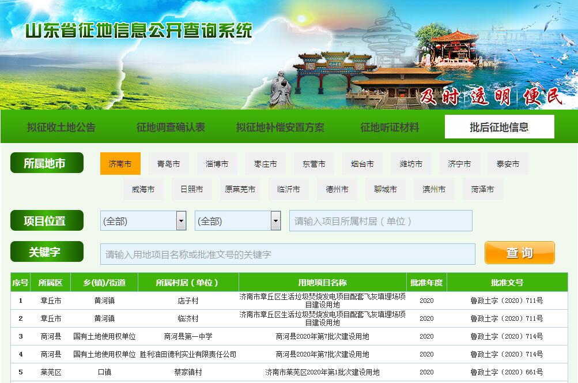This screenshot has width=578, height=383.
Task: Select 烟台市 from city list
Action: coord(362,164)
